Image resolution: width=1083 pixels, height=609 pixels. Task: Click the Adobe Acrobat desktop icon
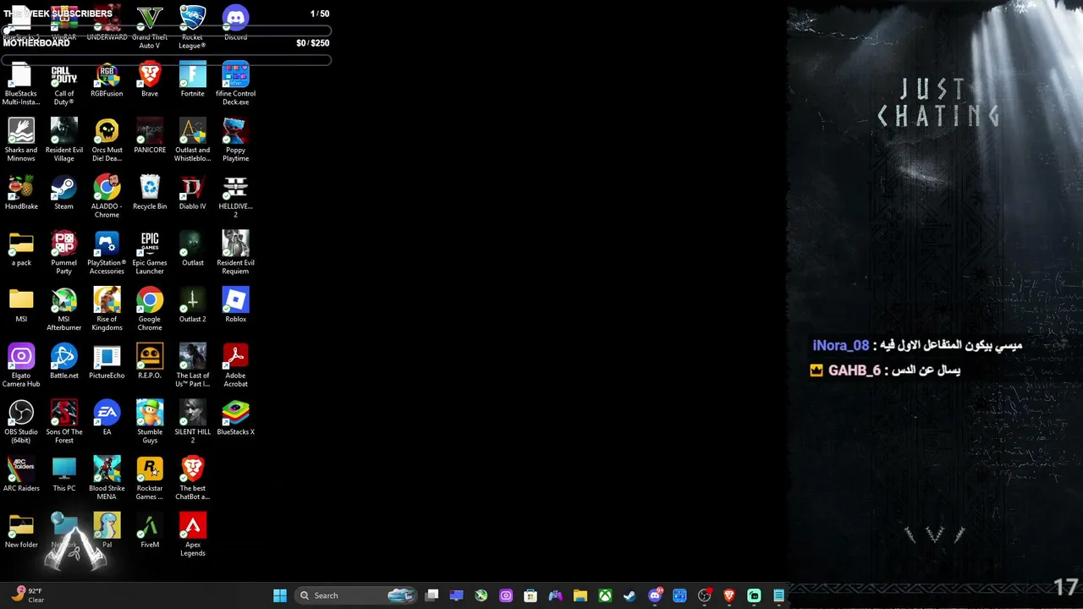[235, 365]
